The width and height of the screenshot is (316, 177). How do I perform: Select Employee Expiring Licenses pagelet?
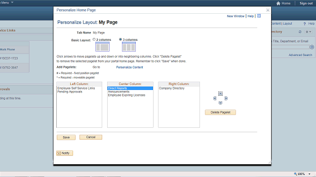126,95
